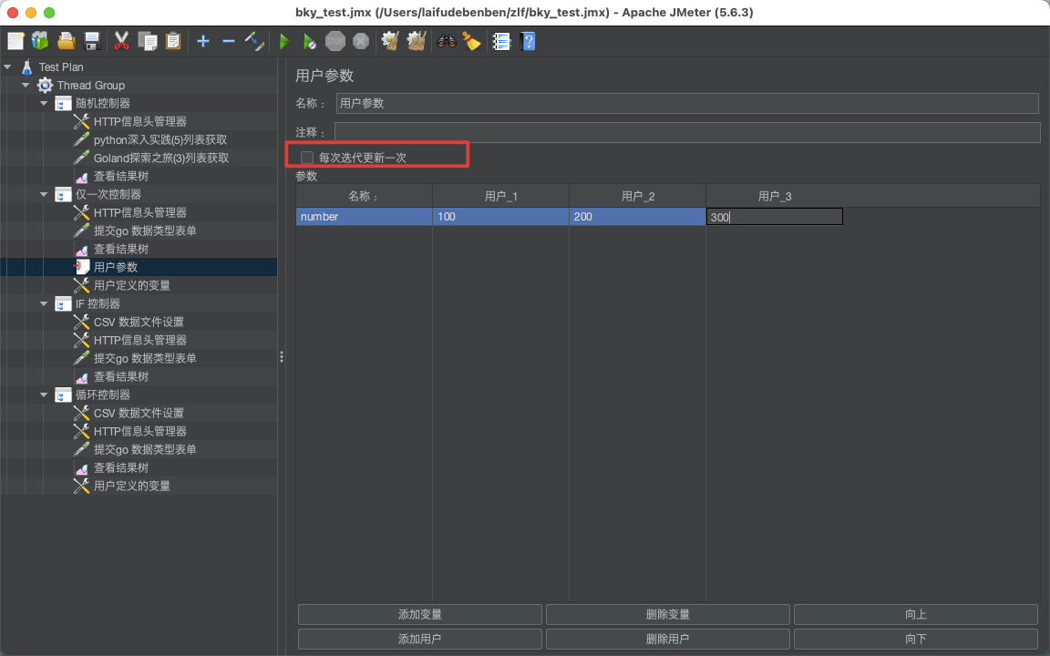Select the Thread Group tree item
Screen dimensions: 1050x656
click(91, 85)
